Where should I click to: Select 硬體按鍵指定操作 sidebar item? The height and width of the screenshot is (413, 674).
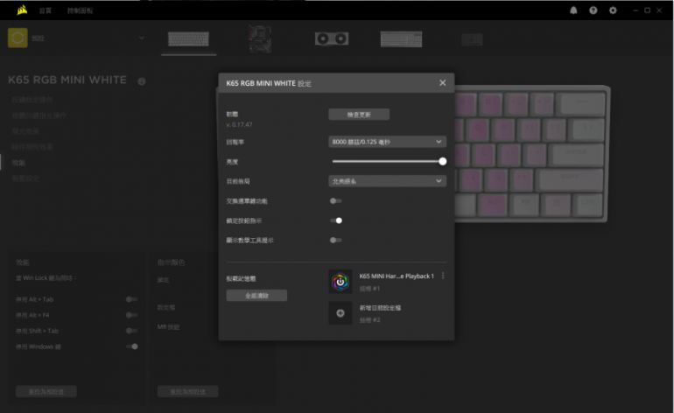pyautogui.click(x=39, y=115)
